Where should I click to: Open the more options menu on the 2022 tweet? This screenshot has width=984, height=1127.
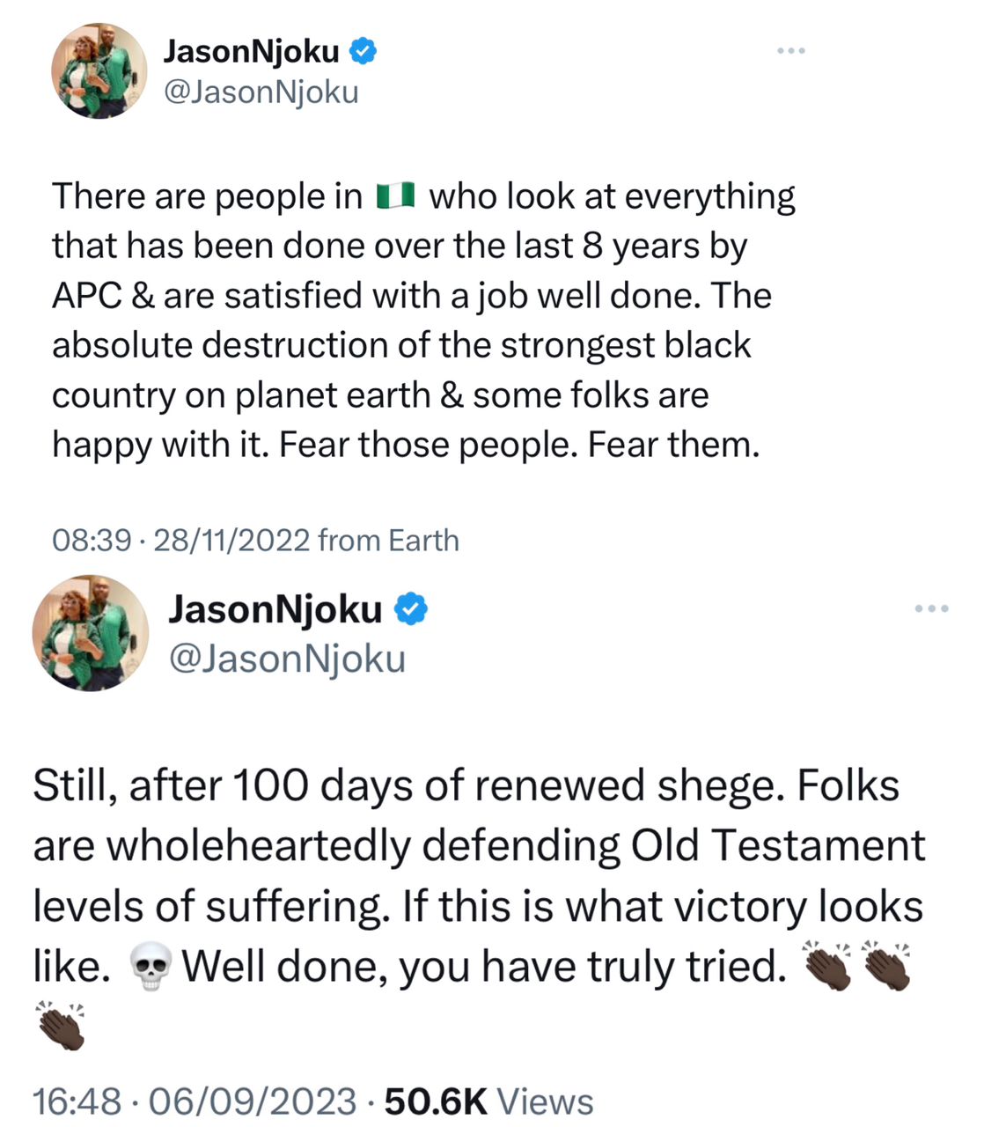[790, 51]
